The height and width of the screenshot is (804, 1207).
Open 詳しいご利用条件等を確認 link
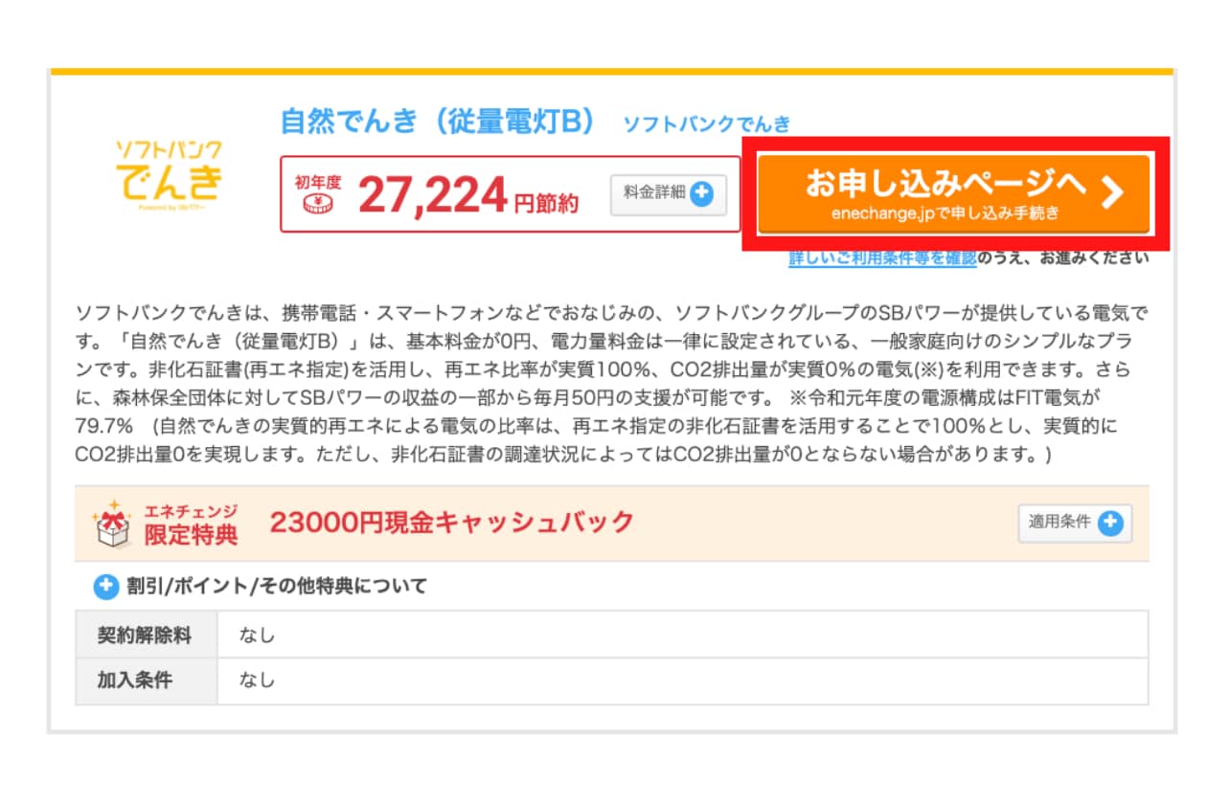[x=882, y=257]
